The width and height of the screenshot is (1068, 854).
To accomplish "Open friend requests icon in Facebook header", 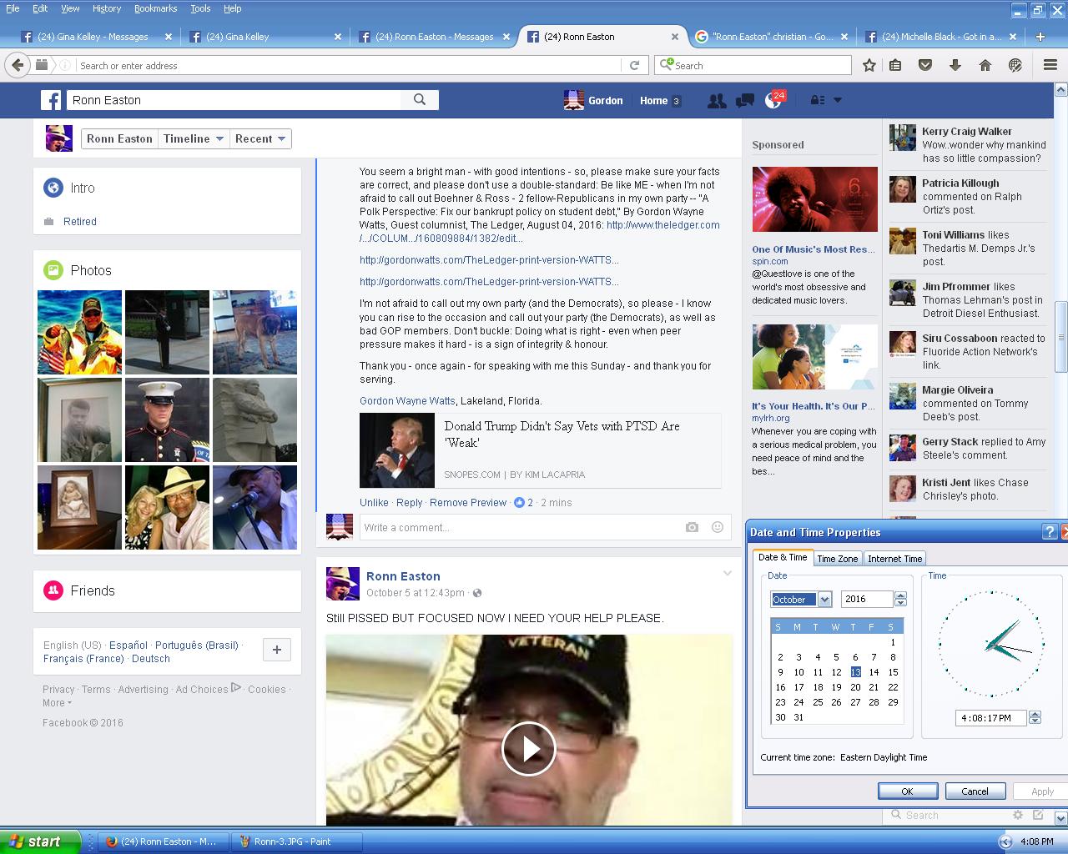I will point(716,101).
